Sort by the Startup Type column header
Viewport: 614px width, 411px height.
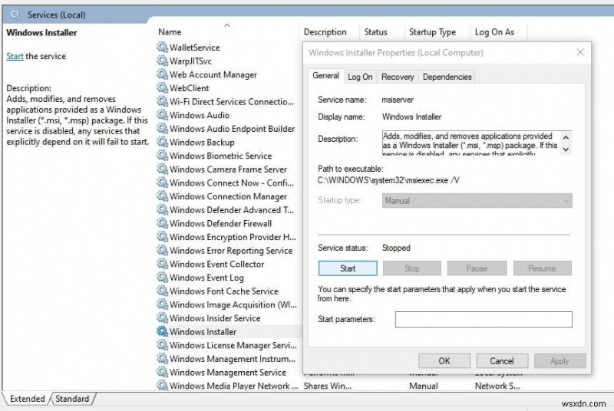pos(432,32)
